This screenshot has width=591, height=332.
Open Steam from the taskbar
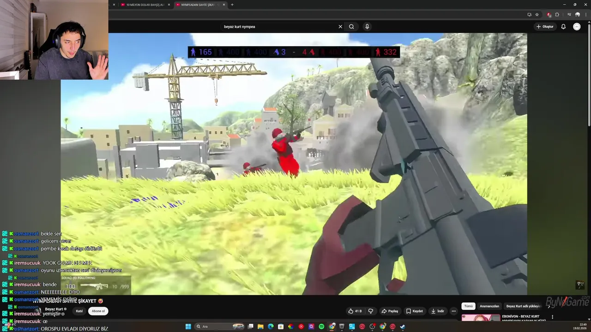(403, 326)
